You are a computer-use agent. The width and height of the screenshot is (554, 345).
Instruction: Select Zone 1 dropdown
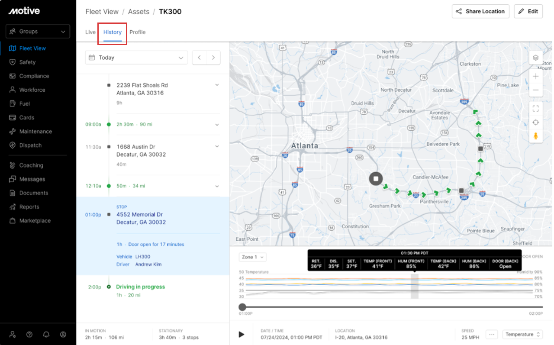point(253,257)
